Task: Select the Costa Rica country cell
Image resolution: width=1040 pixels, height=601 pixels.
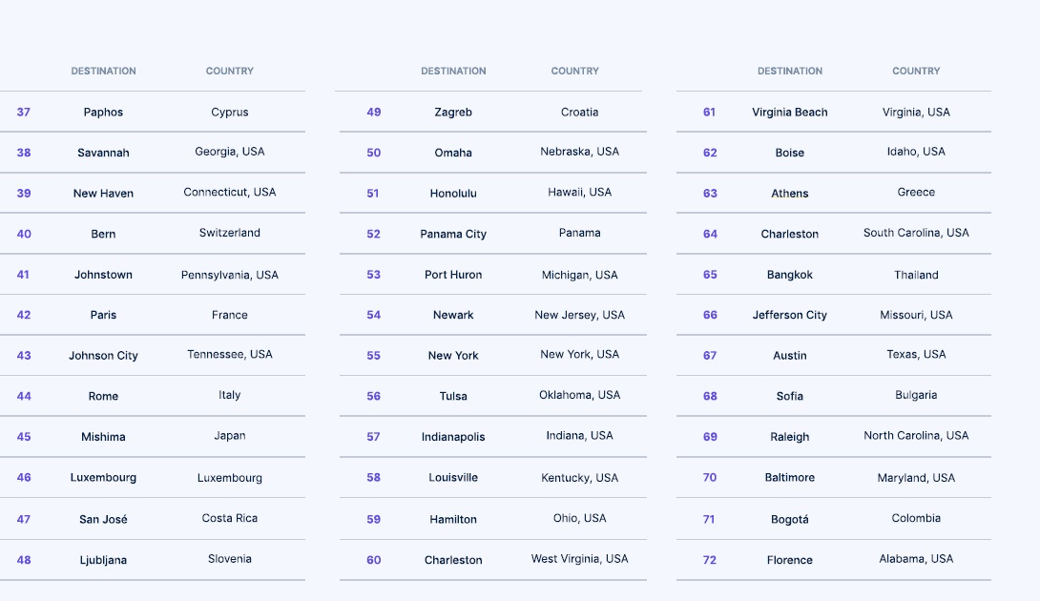Action: 230,518
